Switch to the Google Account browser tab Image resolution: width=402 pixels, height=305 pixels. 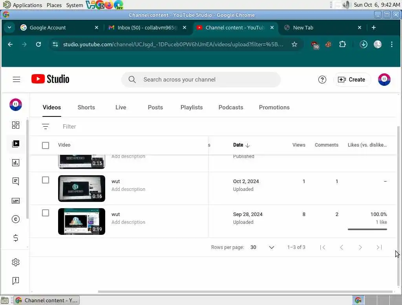(x=59, y=28)
